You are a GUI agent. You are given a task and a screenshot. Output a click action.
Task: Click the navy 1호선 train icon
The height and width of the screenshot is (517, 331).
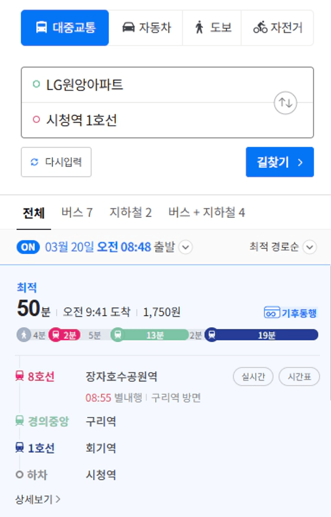(20, 448)
